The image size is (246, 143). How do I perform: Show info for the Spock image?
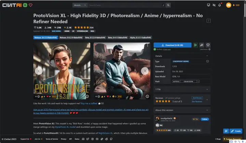point(147,97)
